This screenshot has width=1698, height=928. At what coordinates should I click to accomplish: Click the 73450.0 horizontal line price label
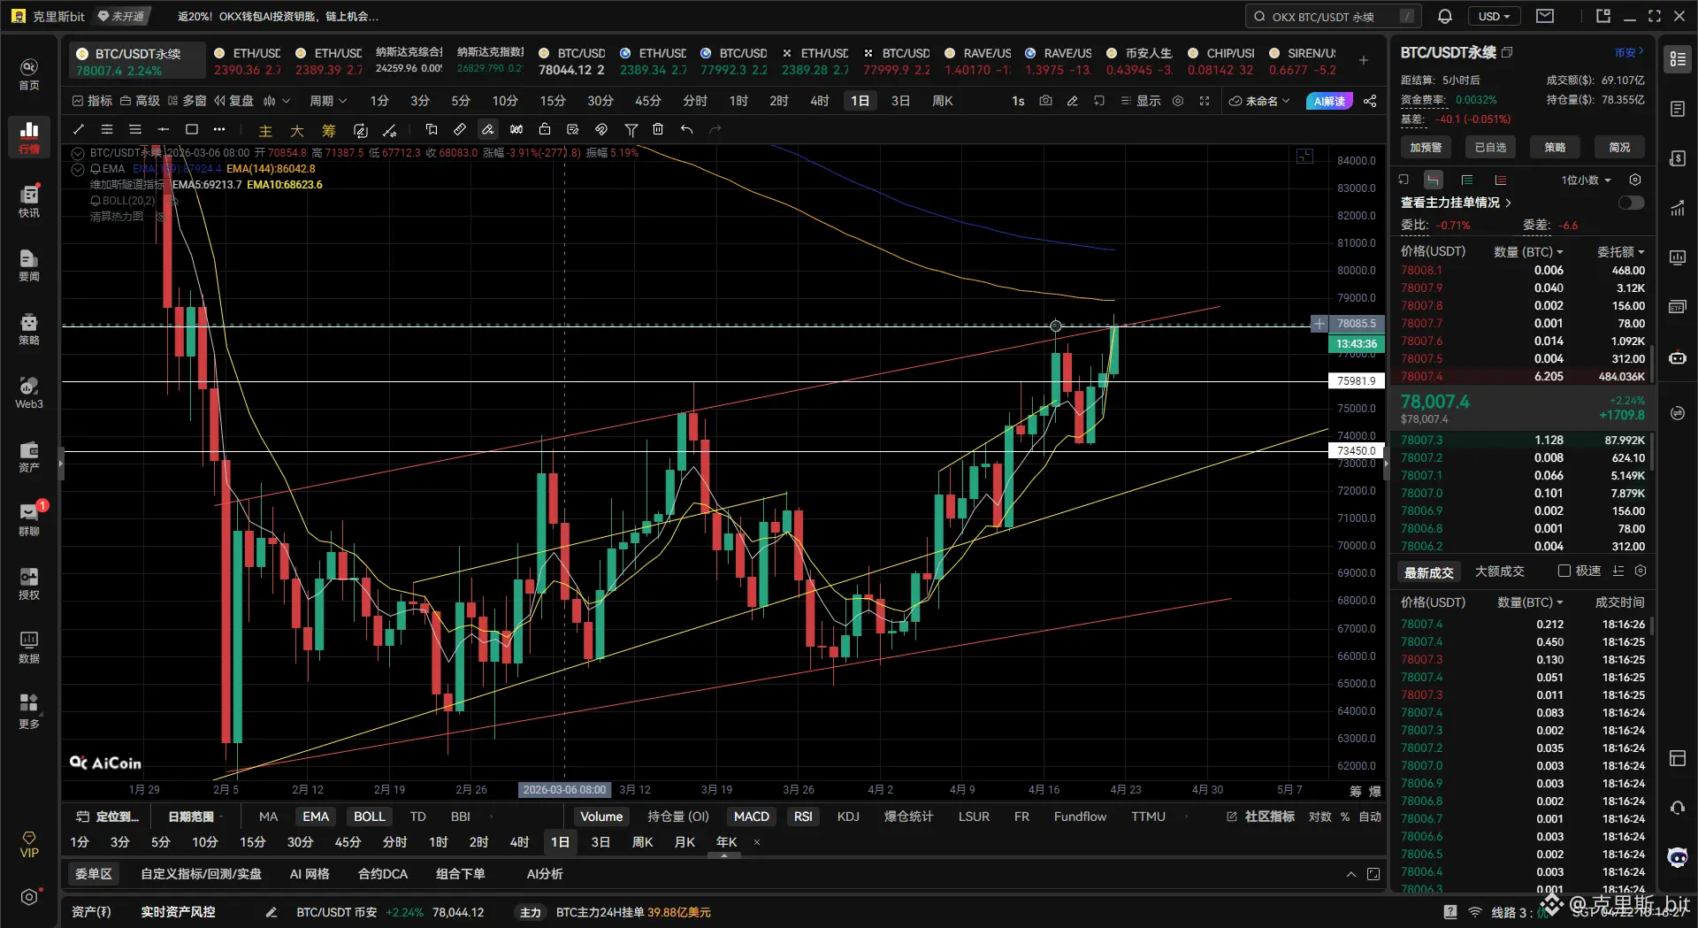point(1357,451)
